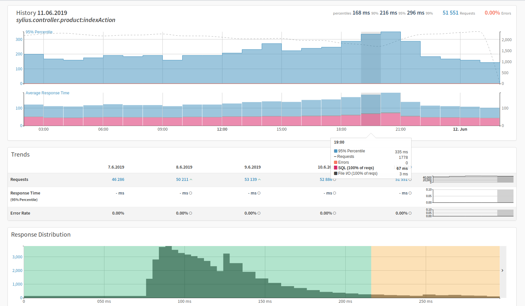This screenshot has width=525, height=306.
Task: Select the 19:00 bar in Average Response Time chart
Action: click(371, 110)
